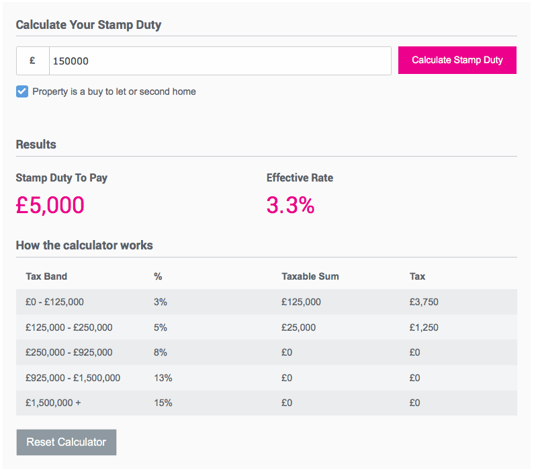534x474 pixels.
Task: Click the 'Property is a buy to let or second home' label
Action: [114, 91]
